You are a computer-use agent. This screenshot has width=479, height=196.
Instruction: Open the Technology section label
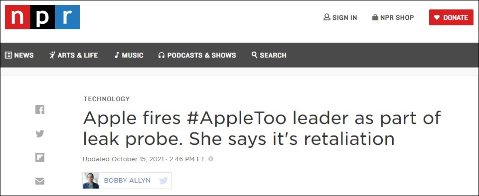pos(107,99)
